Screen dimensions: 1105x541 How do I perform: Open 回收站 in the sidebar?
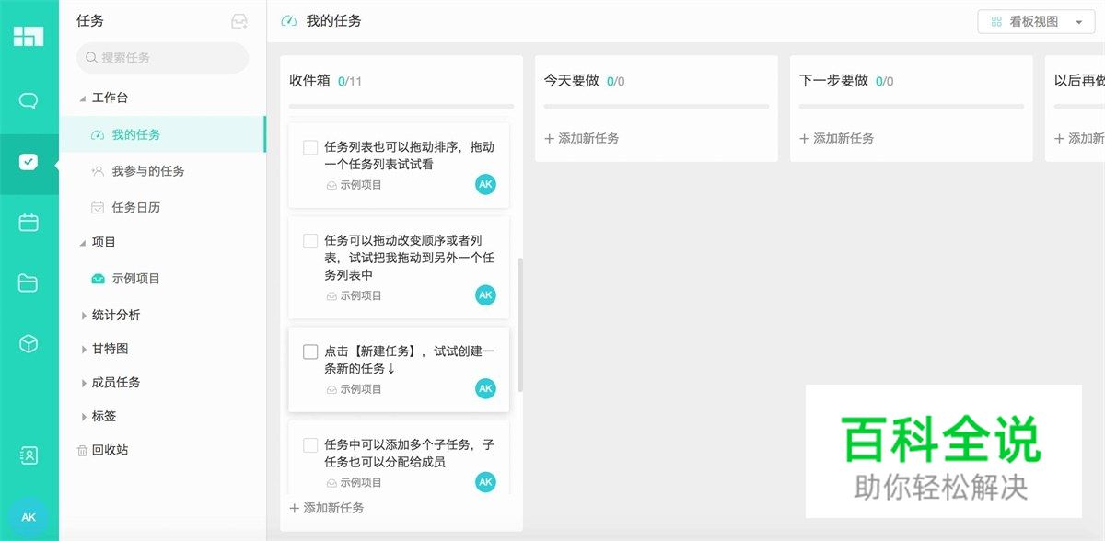[106, 450]
